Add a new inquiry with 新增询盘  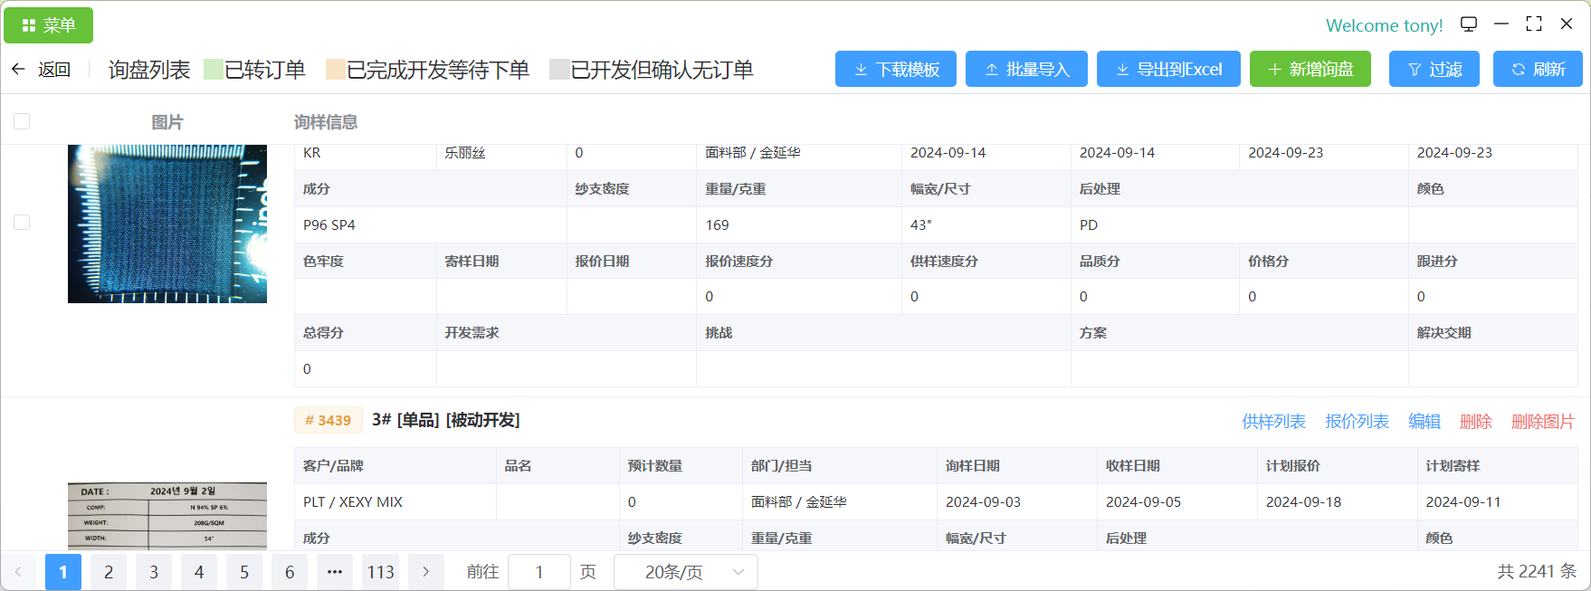[1310, 70]
